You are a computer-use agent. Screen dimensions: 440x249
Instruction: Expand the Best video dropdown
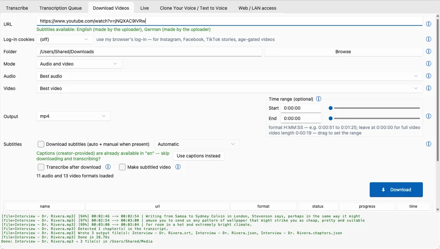point(229,88)
